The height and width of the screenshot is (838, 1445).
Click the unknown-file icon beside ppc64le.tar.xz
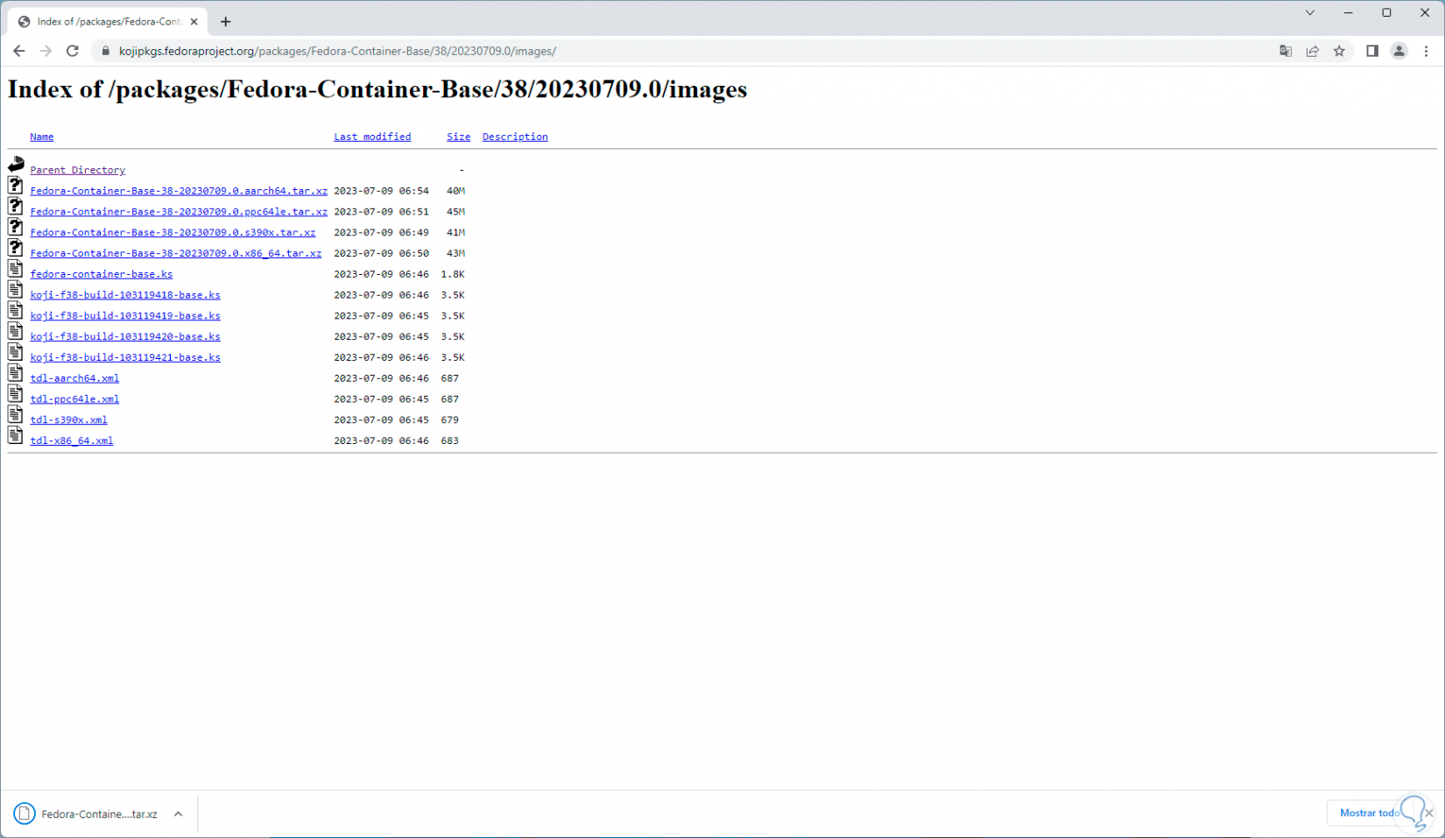[x=16, y=206]
